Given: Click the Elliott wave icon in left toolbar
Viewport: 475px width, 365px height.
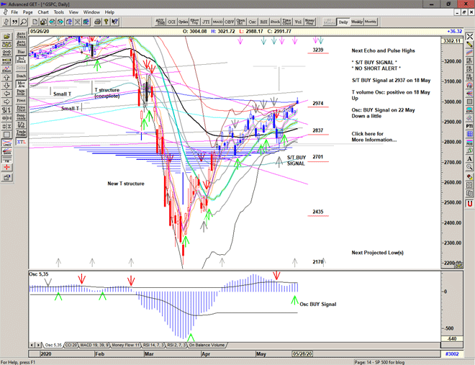Looking at the screenshot, I should [x=6, y=69].
